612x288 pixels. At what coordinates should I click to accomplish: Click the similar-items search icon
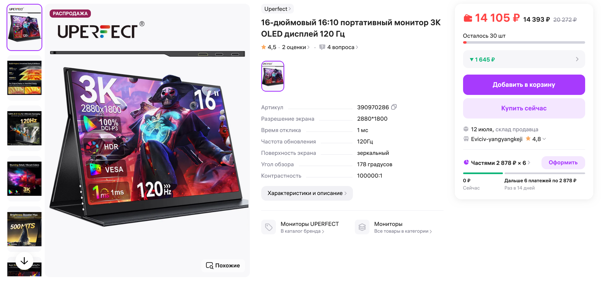pos(209,265)
